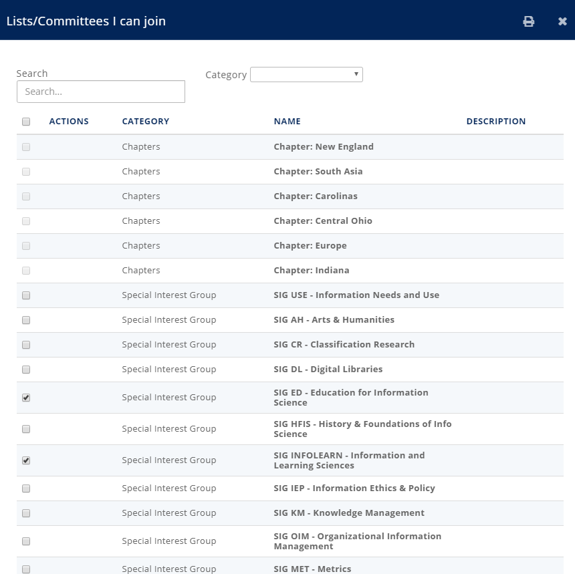
Task: Check the SIG HFIS checkbox
Action: pos(26,429)
